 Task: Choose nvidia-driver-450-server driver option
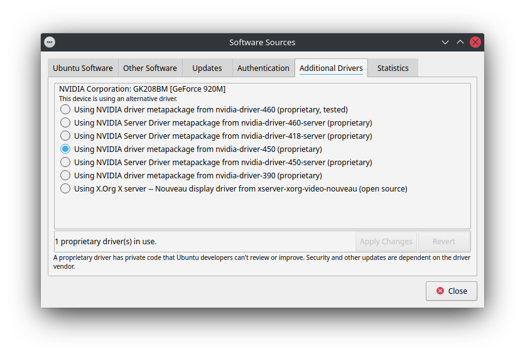coord(65,162)
